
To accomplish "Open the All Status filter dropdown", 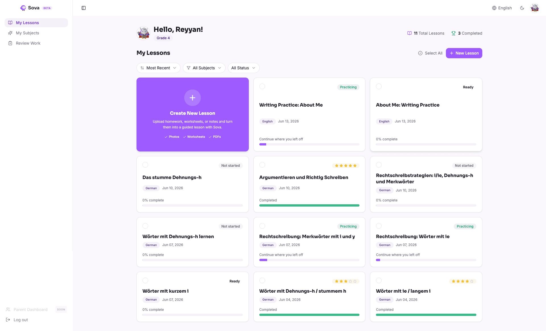I will 243,68.
